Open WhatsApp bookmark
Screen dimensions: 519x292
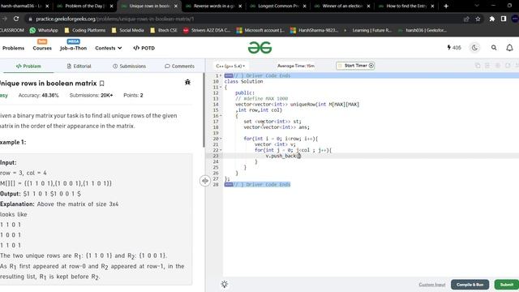44,30
